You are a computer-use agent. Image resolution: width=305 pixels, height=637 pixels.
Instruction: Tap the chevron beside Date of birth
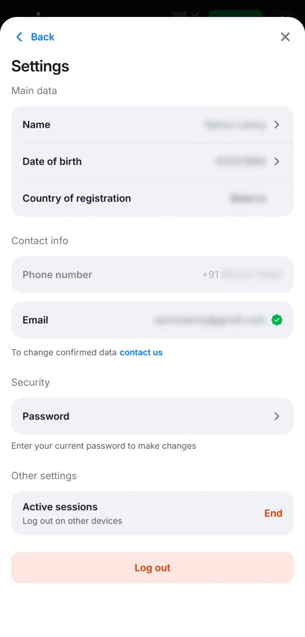277,161
